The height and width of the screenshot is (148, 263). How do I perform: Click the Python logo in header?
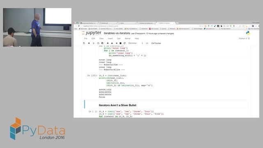(248, 33)
